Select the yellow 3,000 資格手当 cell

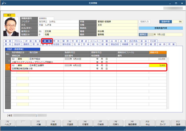(x=158, y=65)
